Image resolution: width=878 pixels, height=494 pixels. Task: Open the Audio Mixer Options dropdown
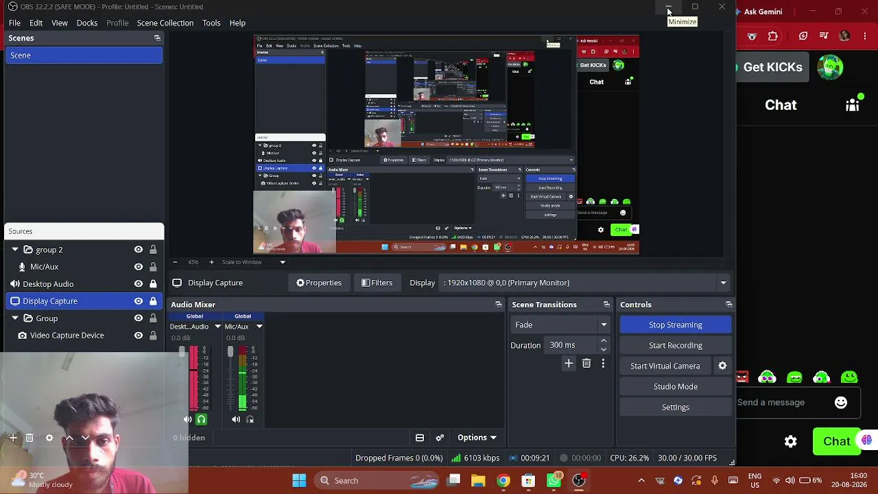[477, 438]
